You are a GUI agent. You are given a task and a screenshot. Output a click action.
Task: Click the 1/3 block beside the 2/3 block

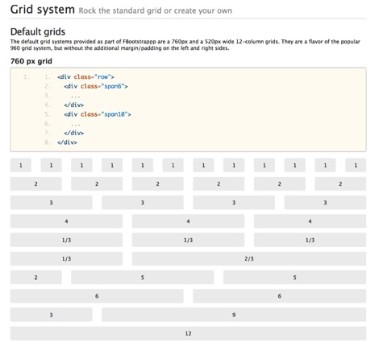[66, 258]
